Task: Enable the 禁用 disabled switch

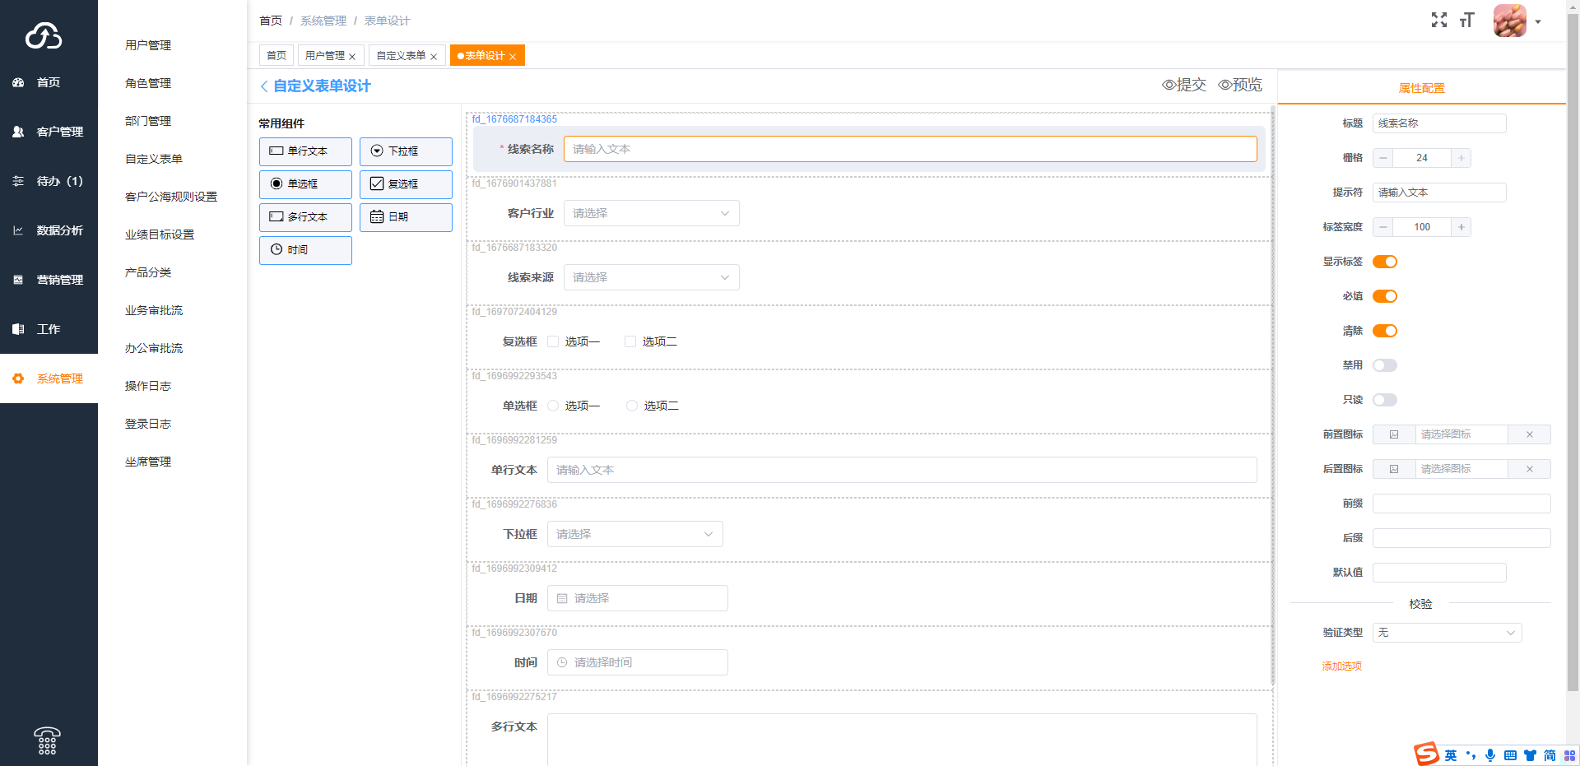Action: coord(1385,365)
